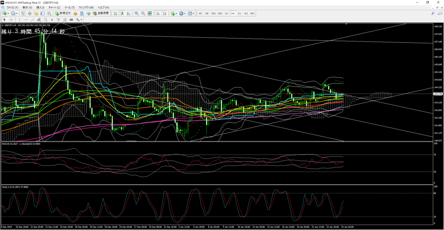Image resolution: width=444 pixels, height=230 pixels.
Task: Expand the arrows tool dropdown arrow
Action: click(81, 20)
